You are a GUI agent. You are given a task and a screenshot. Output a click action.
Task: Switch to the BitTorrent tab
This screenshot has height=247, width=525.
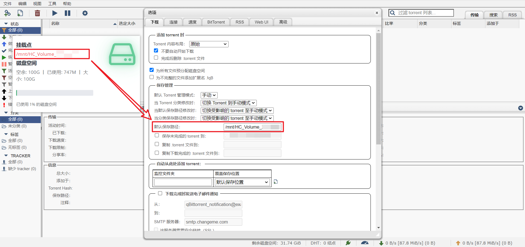(216, 22)
